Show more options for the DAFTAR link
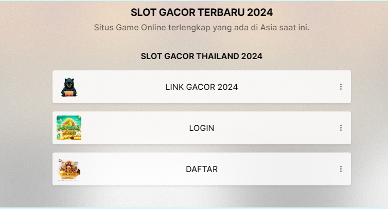The height and width of the screenshot is (209, 388). pyautogui.click(x=341, y=169)
